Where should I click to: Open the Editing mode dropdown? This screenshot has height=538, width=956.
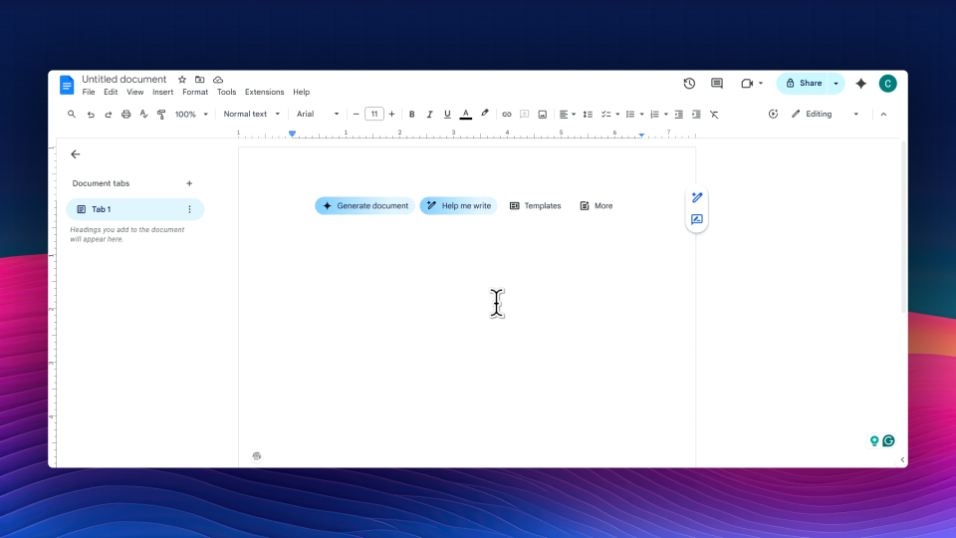point(825,114)
